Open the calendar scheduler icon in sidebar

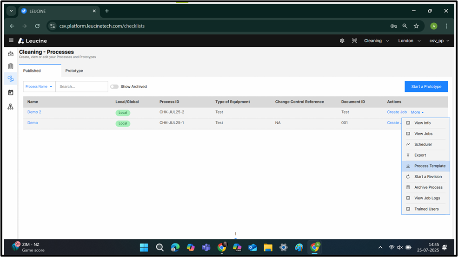coord(11,92)
